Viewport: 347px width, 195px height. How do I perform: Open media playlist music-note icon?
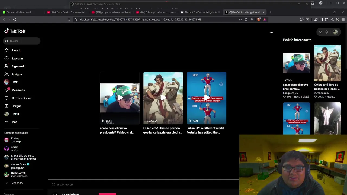pos(316,19)
